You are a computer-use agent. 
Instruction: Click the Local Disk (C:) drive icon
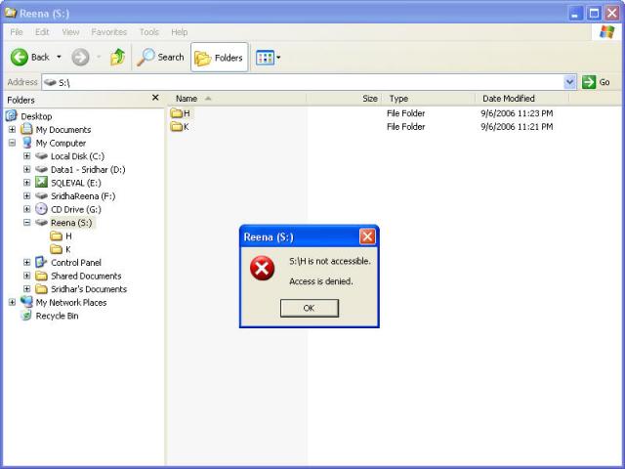[41, 156]
